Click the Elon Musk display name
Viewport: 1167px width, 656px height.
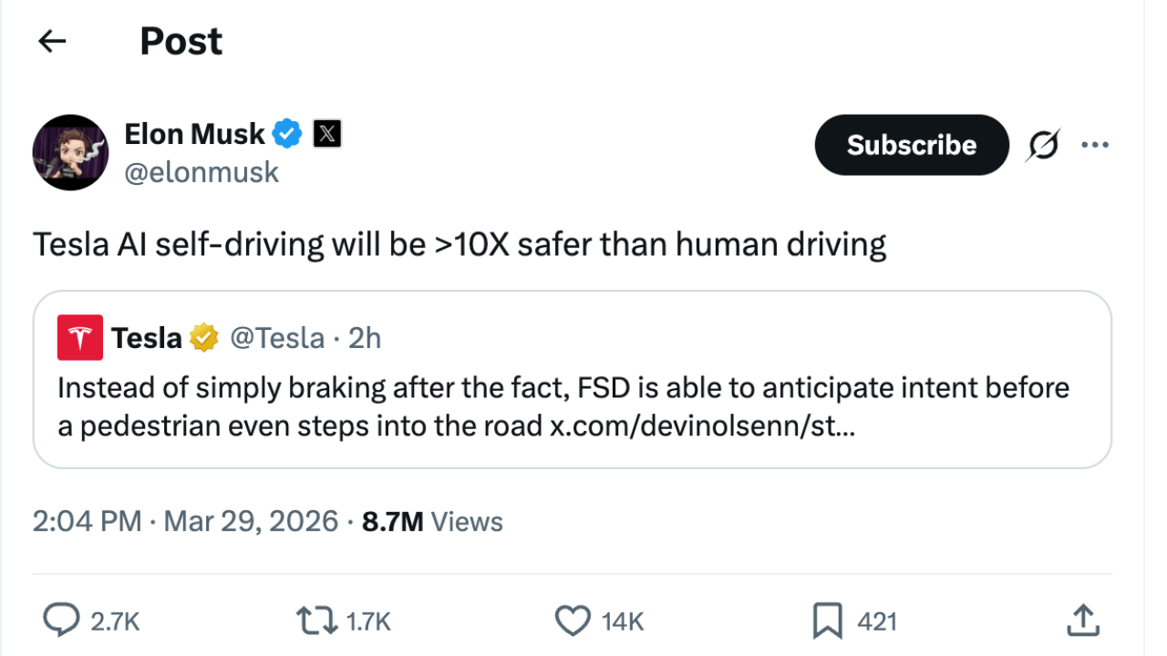[194, 134]
